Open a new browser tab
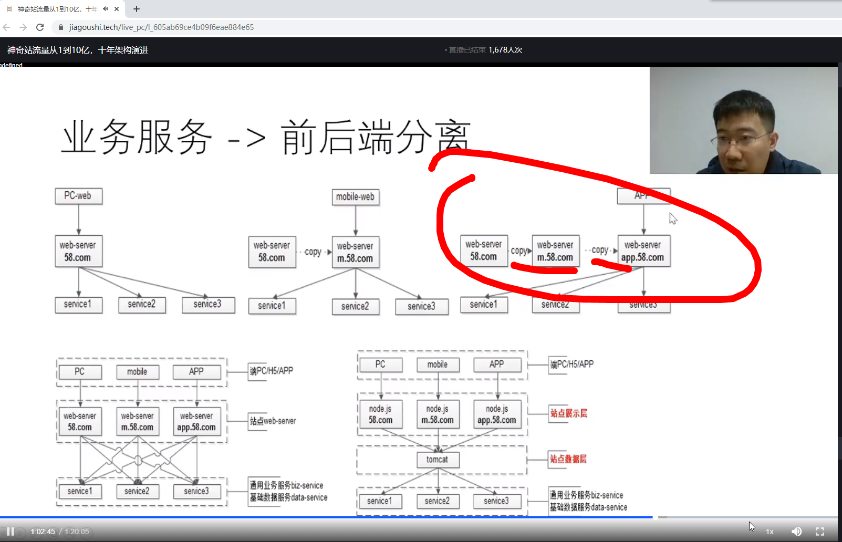Viewport: 842px width, 542px height. coord(136,8)
